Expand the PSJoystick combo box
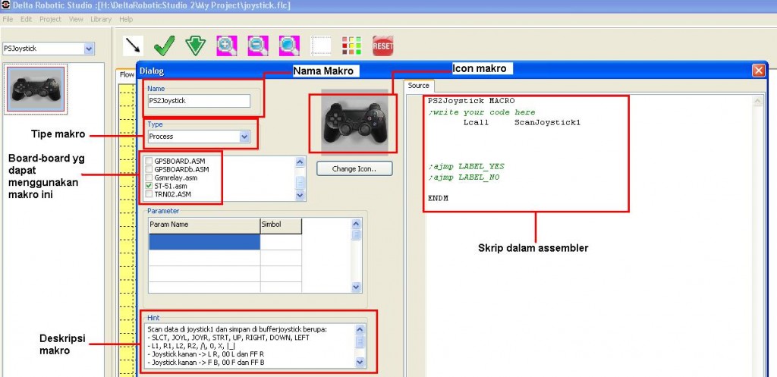Screen dimensions: 777x377 tap(89, 49)
